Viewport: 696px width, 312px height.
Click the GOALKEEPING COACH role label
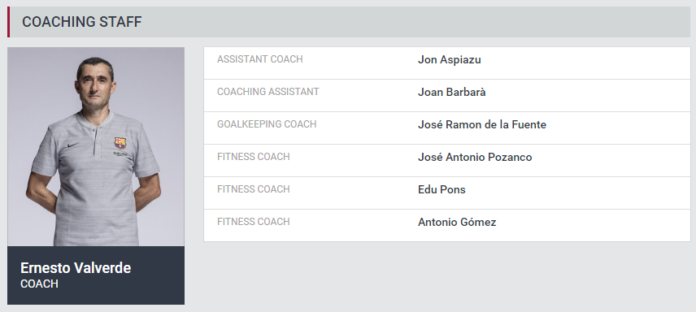(267, 123)
